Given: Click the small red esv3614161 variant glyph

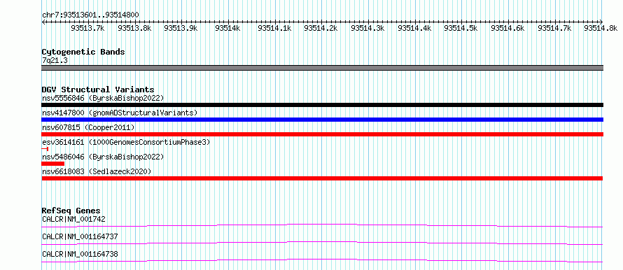Looking at the screenshot, I should click(x=45, y=149).
